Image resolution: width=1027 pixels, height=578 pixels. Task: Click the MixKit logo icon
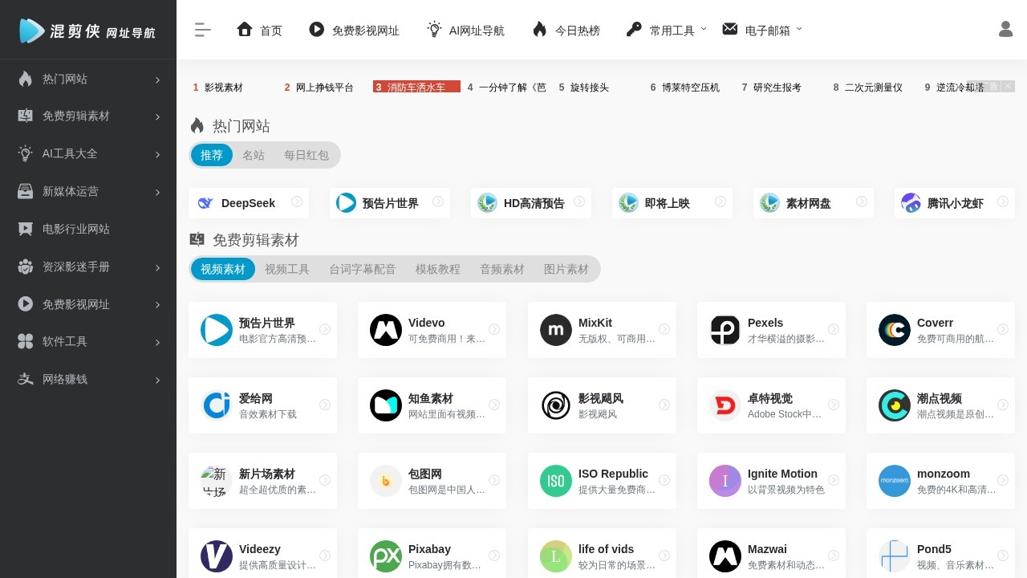[x=556, y=330]
